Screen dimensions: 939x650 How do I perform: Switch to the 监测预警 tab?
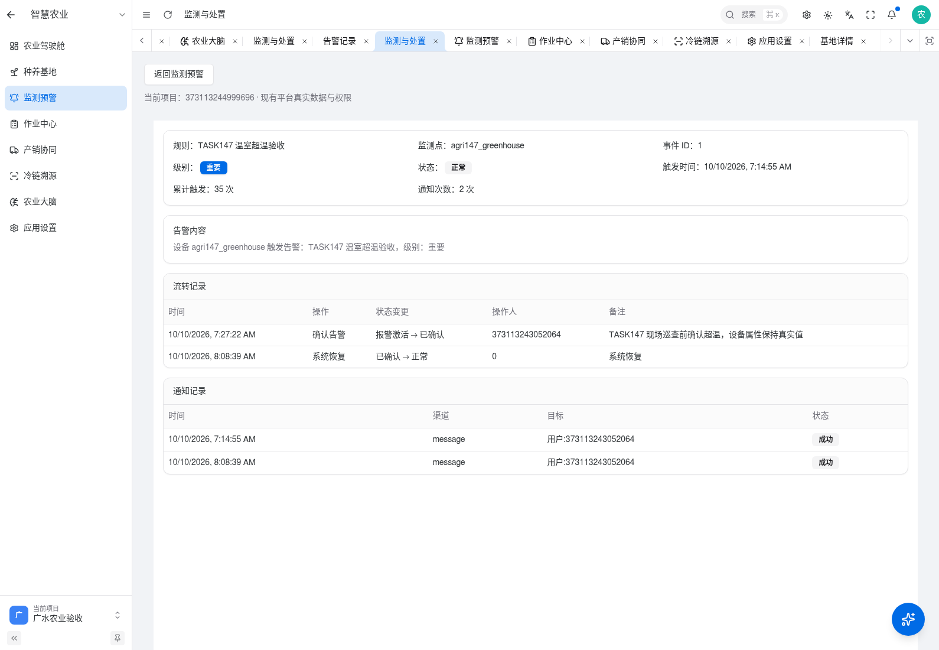[477, 41]
